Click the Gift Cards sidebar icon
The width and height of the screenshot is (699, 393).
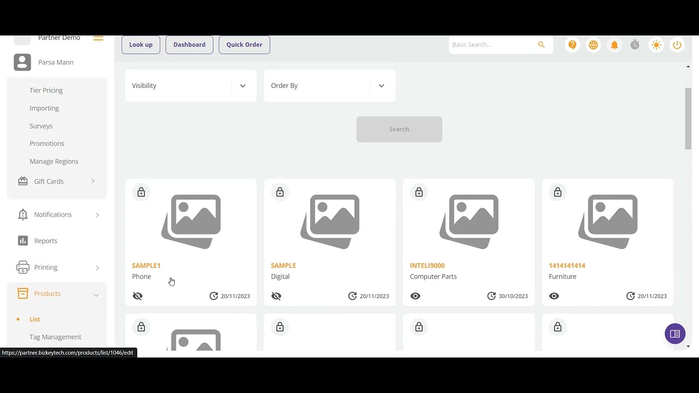[x=23, y=181]
